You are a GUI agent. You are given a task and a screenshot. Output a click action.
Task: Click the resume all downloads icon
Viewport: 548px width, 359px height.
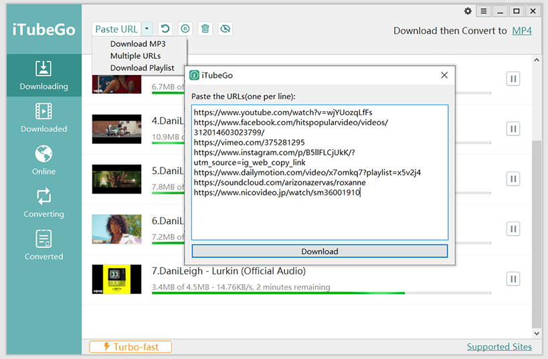165,29
